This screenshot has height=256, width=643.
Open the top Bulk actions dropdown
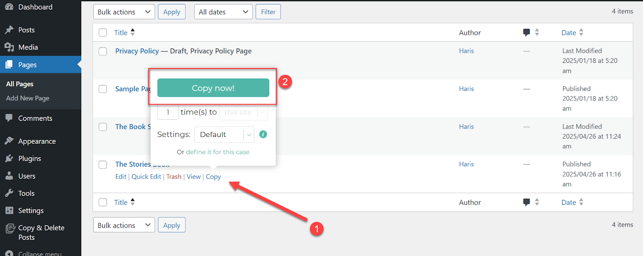coord(124,12)
